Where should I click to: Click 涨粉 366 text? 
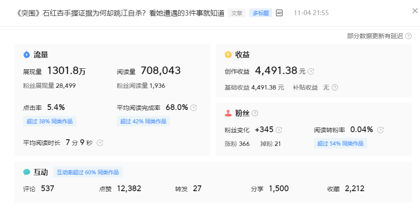[x=237, y=144]
